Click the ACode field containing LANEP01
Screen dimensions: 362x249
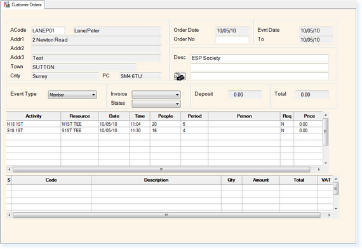(x=48, y=30)
